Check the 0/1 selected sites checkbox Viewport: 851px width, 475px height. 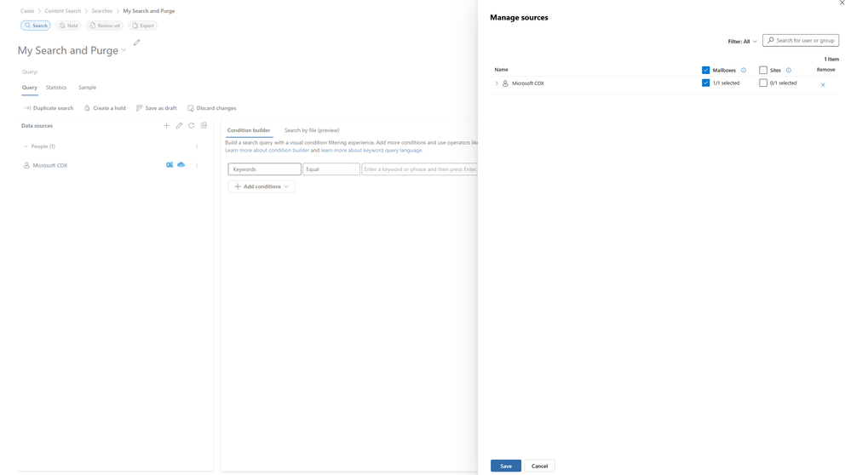point(763,83)
